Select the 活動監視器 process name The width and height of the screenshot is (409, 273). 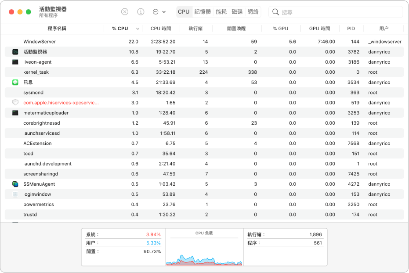click(35, 52)
